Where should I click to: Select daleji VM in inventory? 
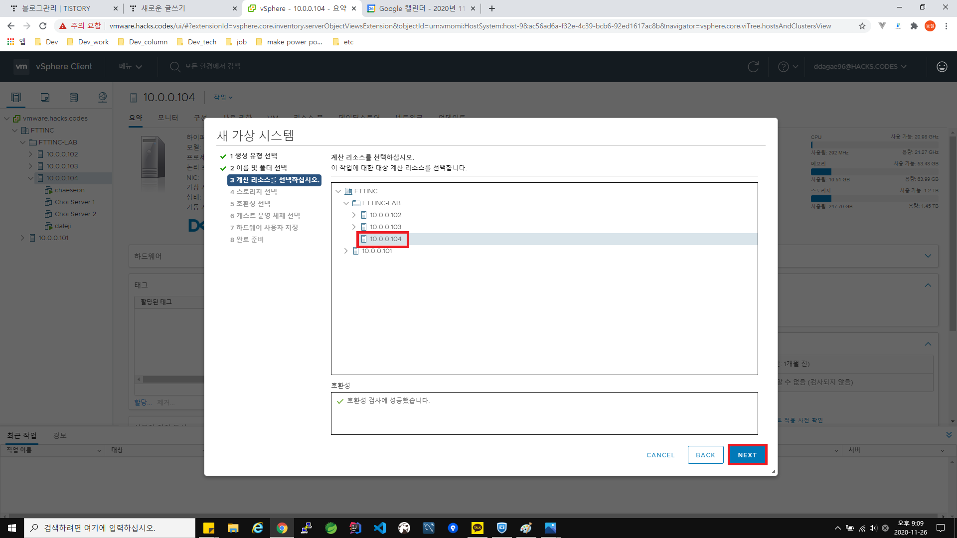(63, 226)
